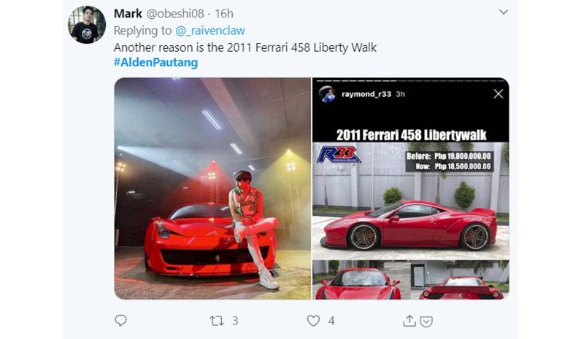Like the tweet with the heart icon
581x339 pixels.
point(313,321)
